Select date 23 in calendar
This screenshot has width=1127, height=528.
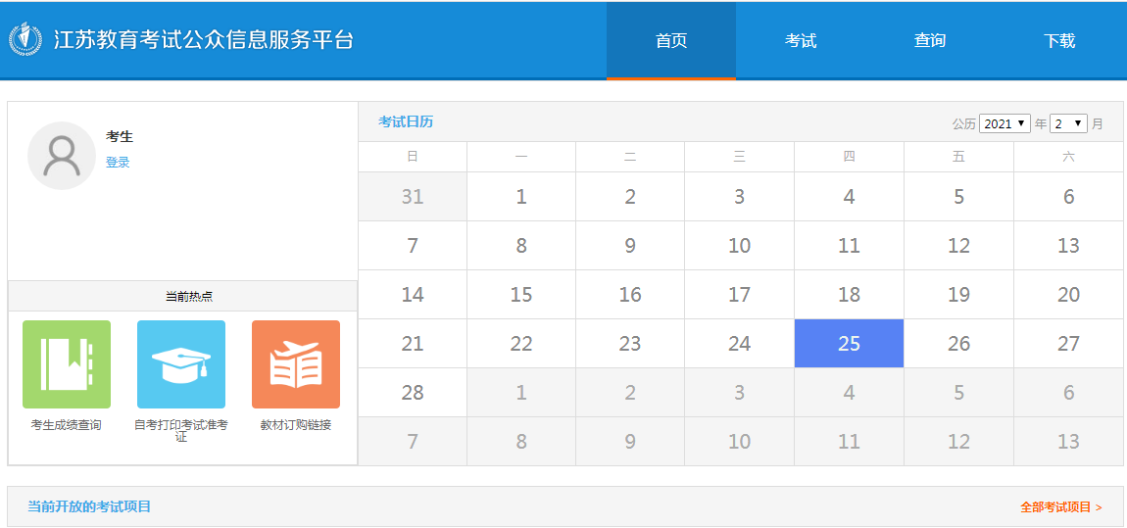pyautogui.click(x=630, y=344)
